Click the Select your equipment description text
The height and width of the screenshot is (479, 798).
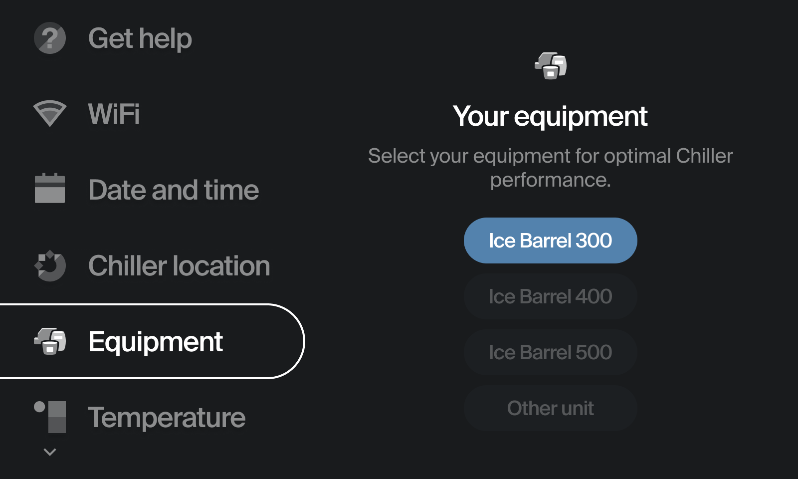point(551,168)
